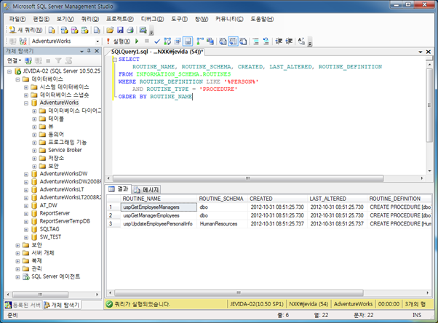Screen dimensions: 438x323
Task: Click the Object Explorer filter icon
Action: [58, 60]
